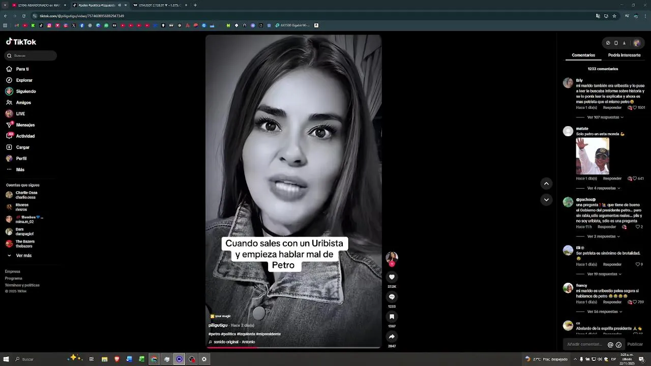Open the Para ti feed
The image size is (651, 366).
(18, 69)
